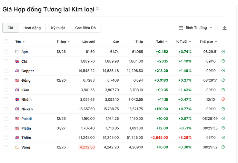
Task: Click the info icon next to page title
Action: pyautogui.click(x=98, y=9)
